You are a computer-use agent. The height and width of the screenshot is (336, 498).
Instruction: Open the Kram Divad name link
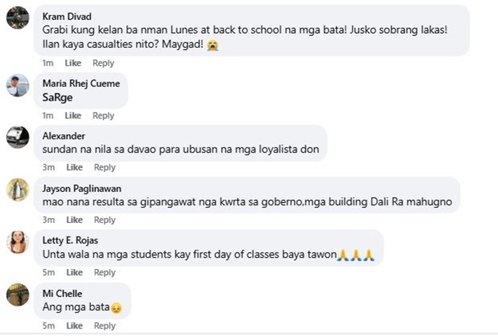coord(67,16)
